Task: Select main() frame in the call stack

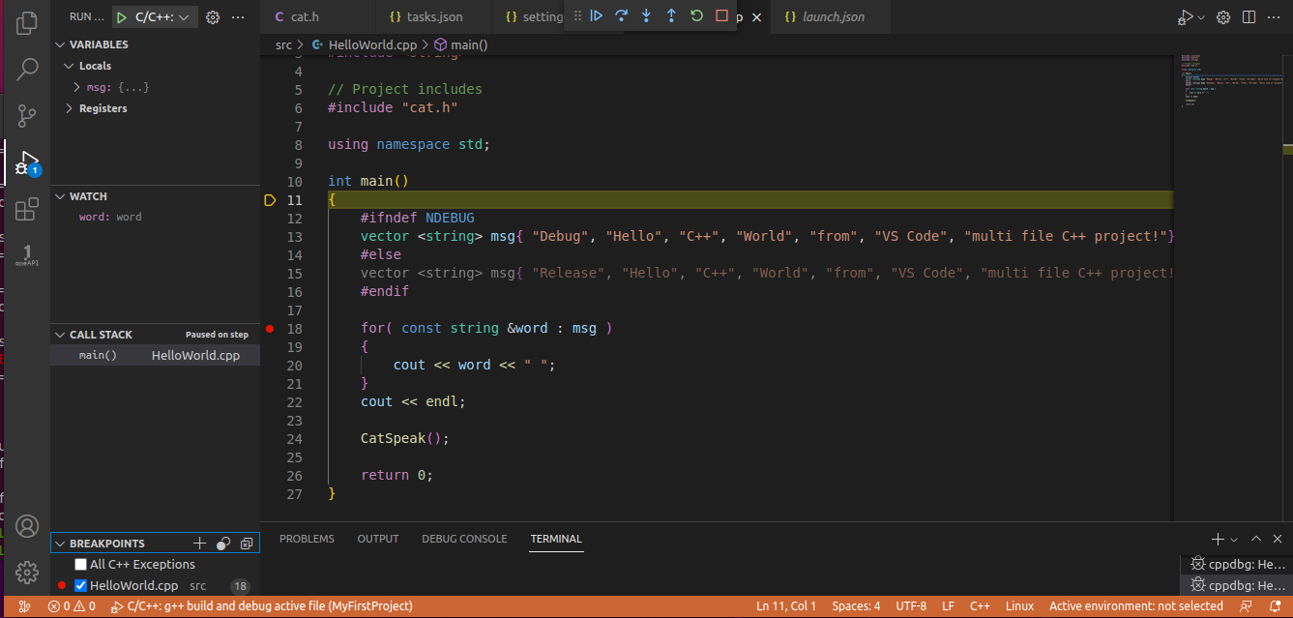Action: (98, 356)
